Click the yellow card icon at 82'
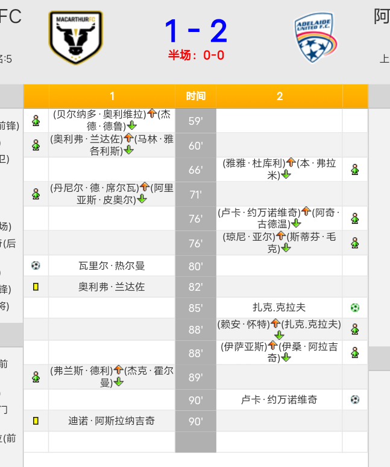Screen dimensions: 390x467 coord(36,287)
